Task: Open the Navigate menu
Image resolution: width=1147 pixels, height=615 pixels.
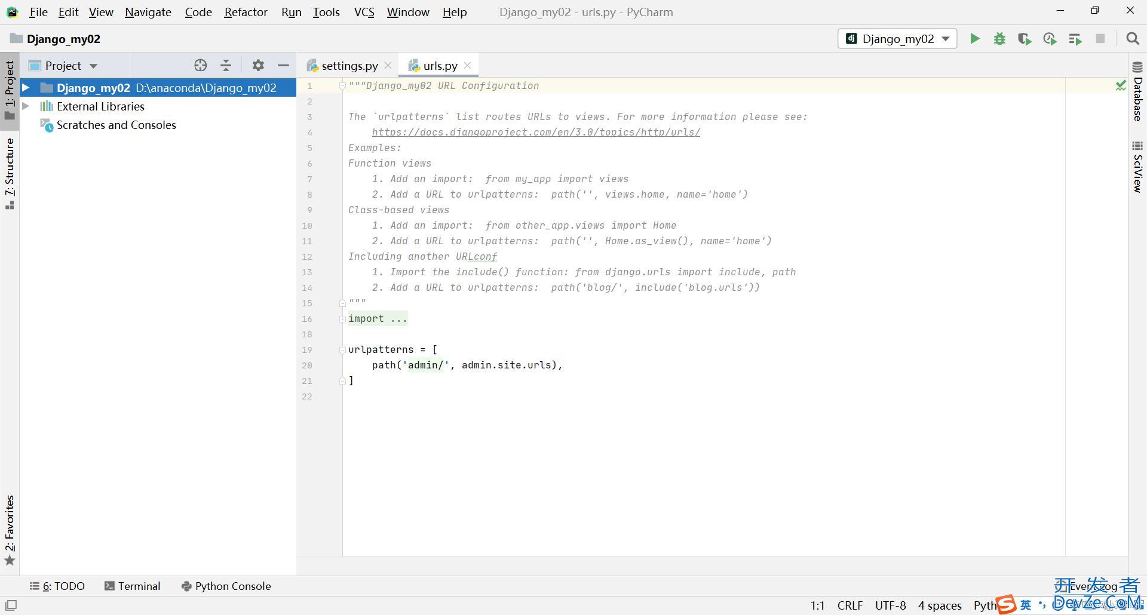Action: coord(148,12)
